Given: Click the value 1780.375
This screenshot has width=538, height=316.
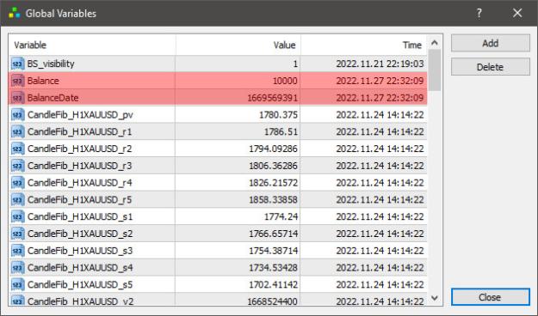Looking at the screenshot, I should (x=278, y=115).
